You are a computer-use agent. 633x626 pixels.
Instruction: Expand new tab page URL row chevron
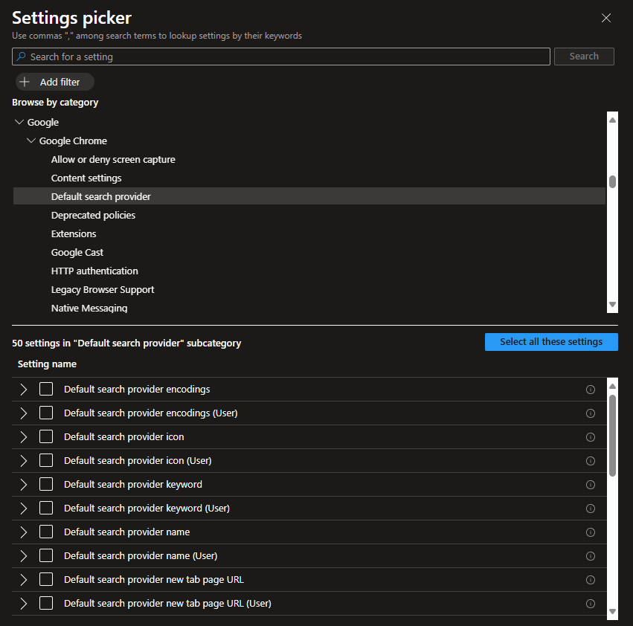click(23, 580)
